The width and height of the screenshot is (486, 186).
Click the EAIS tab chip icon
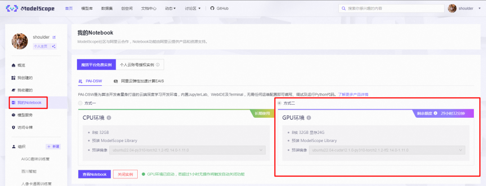pyautogui.click(x=116, y=81)
